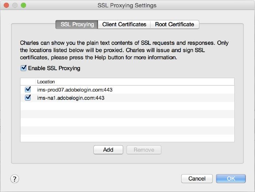This screenshot has width=255, height=192.
Task: Uncheck the ims-prod07.adobelogin.com:443 location checkbox
Action: click(28, 90)
